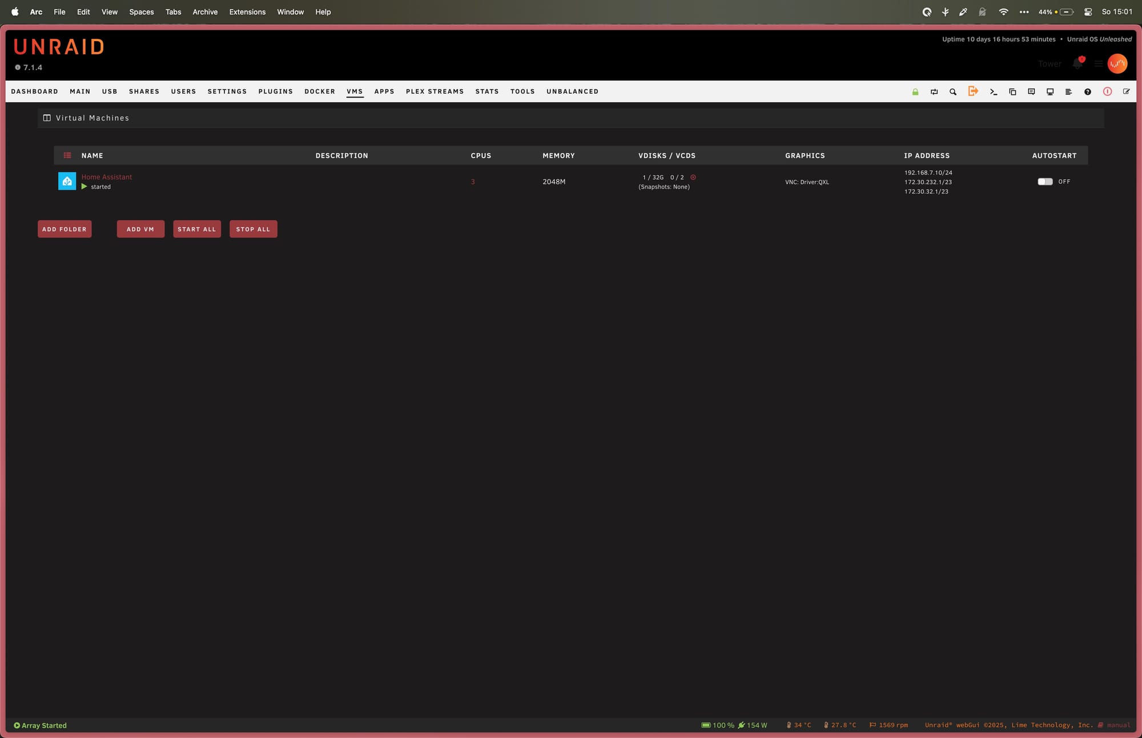The image size is (1142, 738).
Task: Click the UNRAID logo
Action: click(59, 47)
